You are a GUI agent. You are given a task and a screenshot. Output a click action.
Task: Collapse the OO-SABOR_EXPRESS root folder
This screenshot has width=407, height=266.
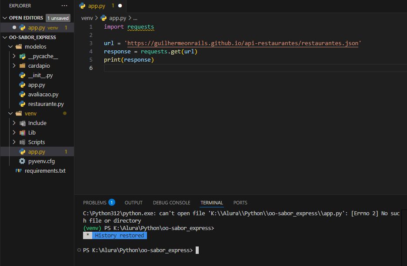point(5,37)
